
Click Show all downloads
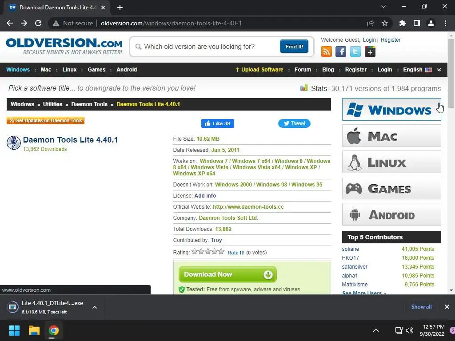(x=421, y=307)
